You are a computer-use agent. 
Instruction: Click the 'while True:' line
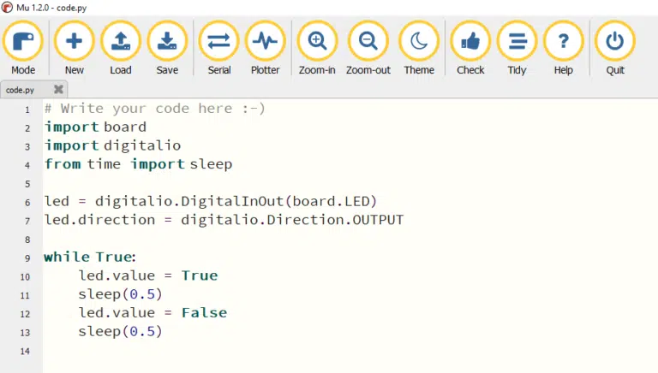(x=90, y=257)
